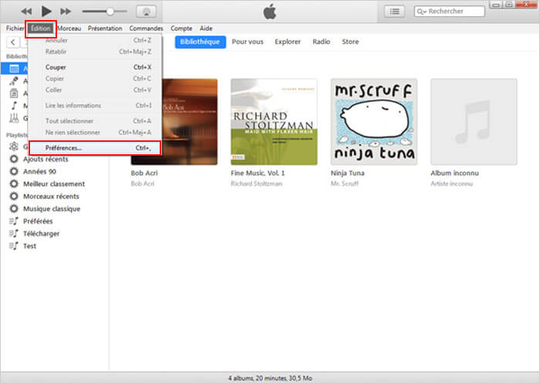Click the Genius atom playlist icon
Viewport: 540px width, 384px height.
(14, 147)
